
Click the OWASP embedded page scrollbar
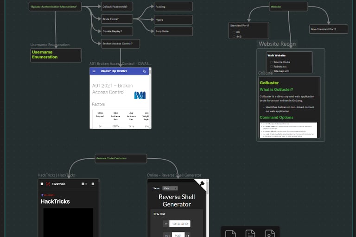150,73
